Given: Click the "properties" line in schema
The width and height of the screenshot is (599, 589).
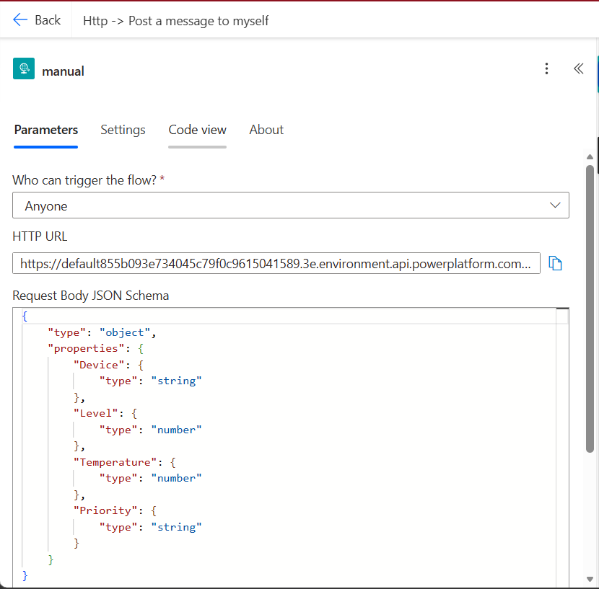Looking at the screenshot, I should click(x=95, y=348).
